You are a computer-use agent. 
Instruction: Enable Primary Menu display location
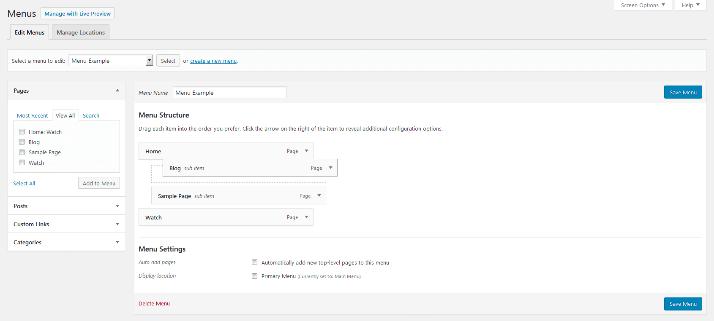coord(255,276)
